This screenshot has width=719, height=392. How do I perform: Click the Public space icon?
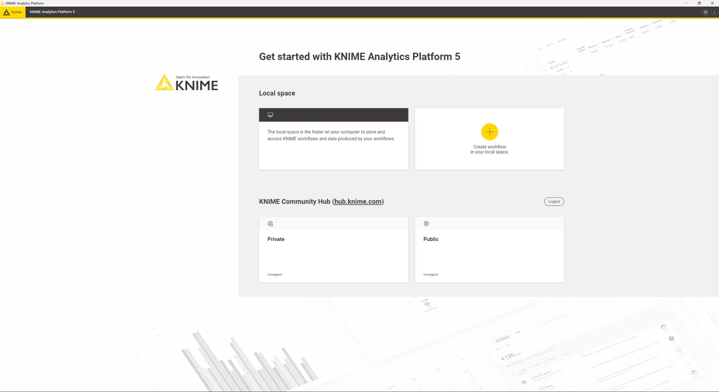pyautogui.click(x=426, y=224)
